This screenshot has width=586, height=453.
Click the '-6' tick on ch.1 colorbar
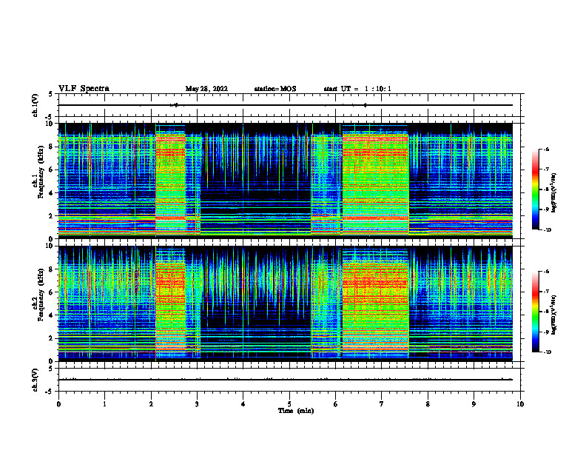(546, 150)
